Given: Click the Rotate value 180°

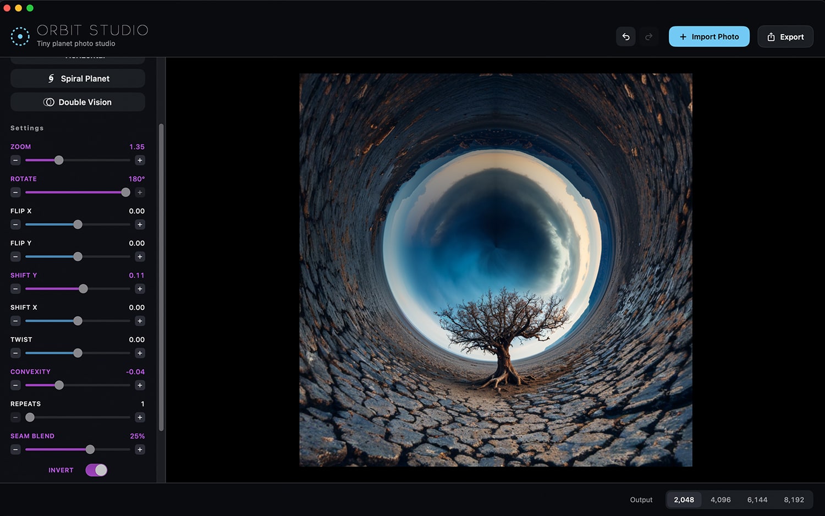Looking at the screenshot, I should 136,179.
